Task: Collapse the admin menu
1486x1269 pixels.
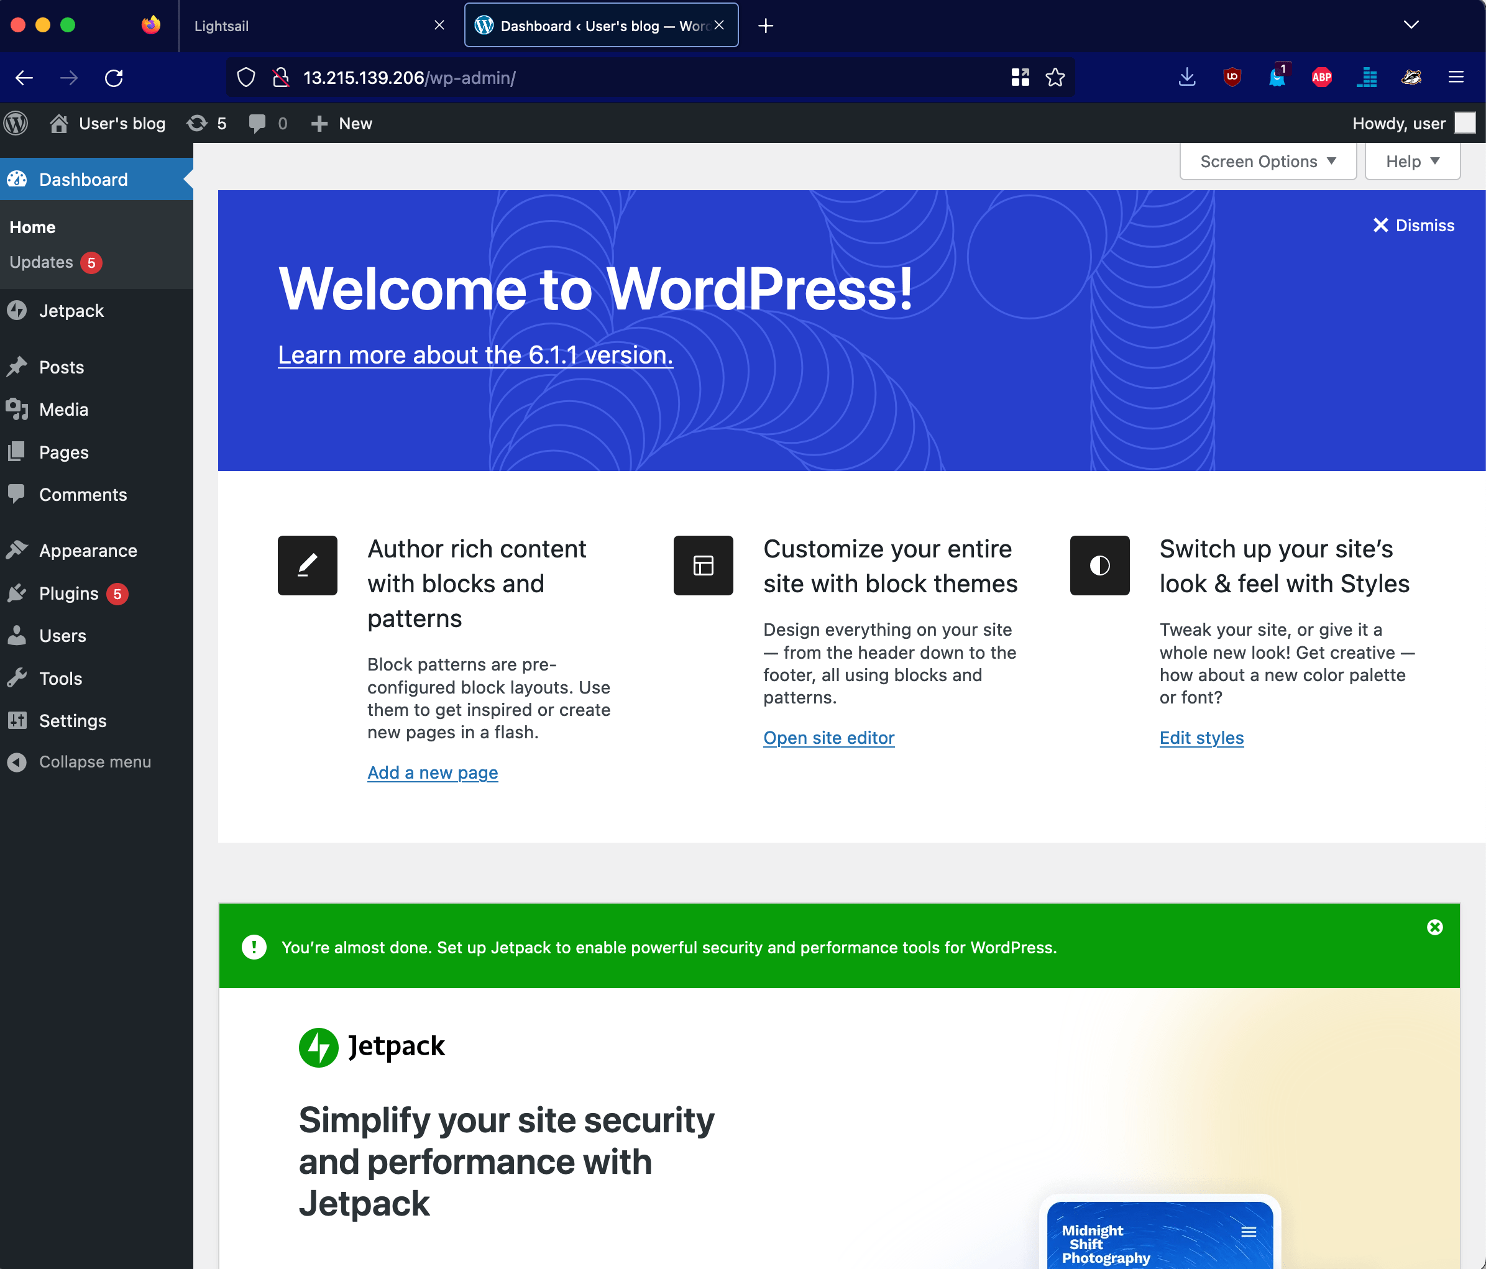Action: (94, 761)
